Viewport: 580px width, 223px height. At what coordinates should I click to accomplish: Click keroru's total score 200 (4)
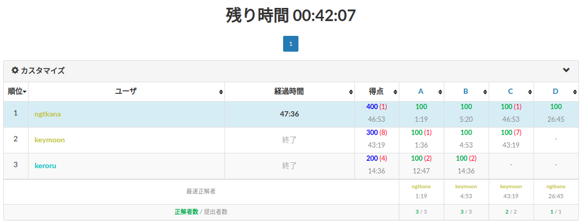pyautogui.click(x=377, y=158)
